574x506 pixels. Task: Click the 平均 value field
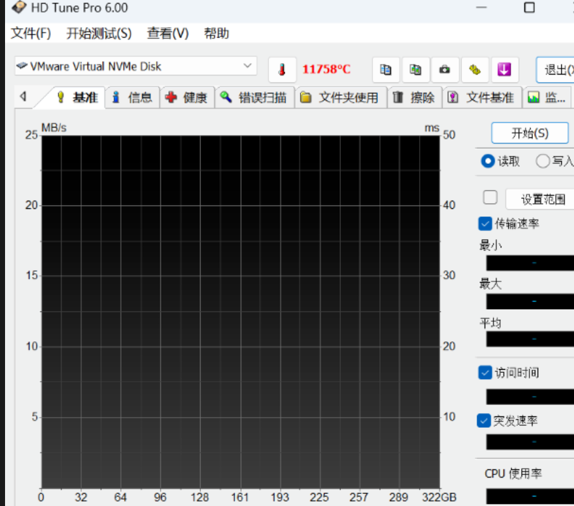click(x=530, y=339)
